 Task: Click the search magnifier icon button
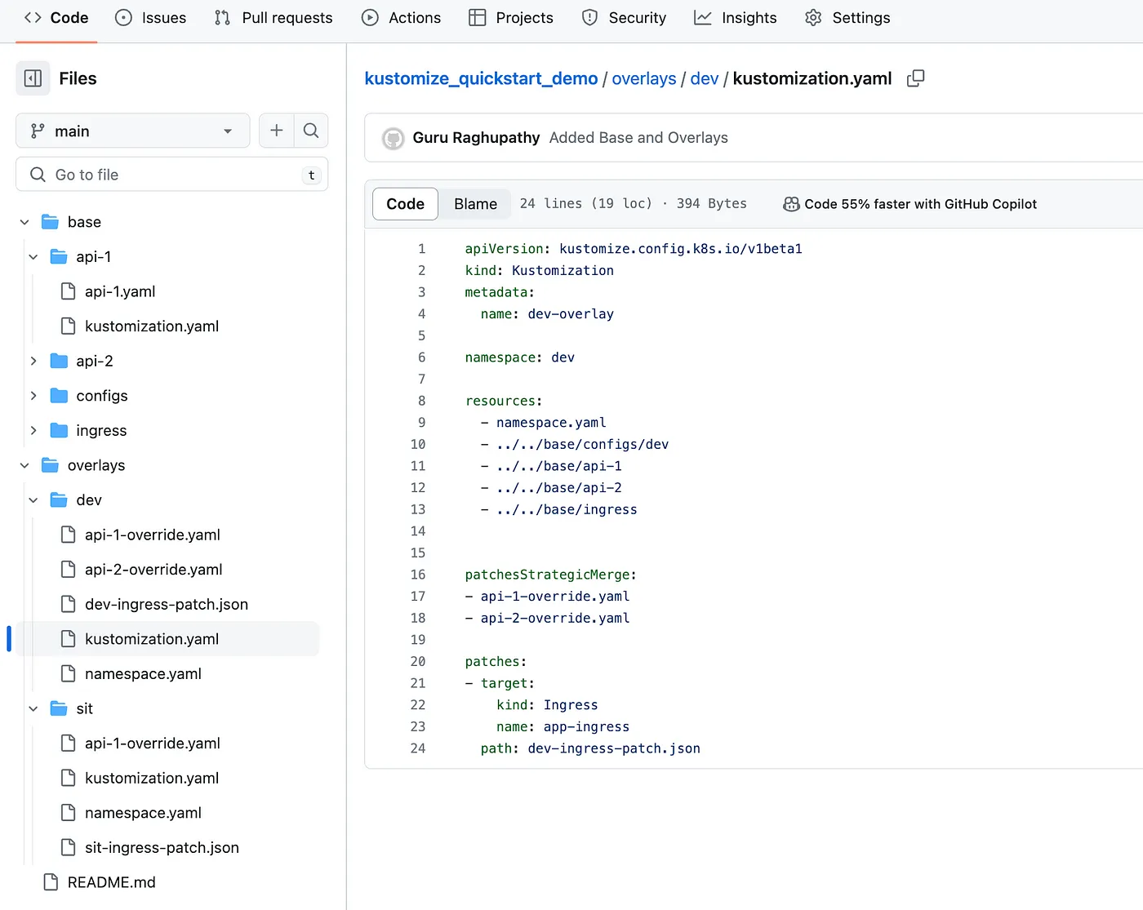pyautogui.click(x=311, y=131)
